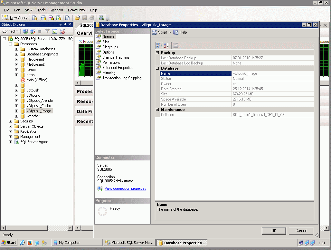Open the File menu

pos(6,10)
